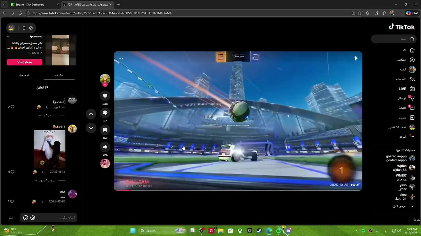Like the 1+1=3 comment with 4 likes
421x236 pixels.
[12, 172]
